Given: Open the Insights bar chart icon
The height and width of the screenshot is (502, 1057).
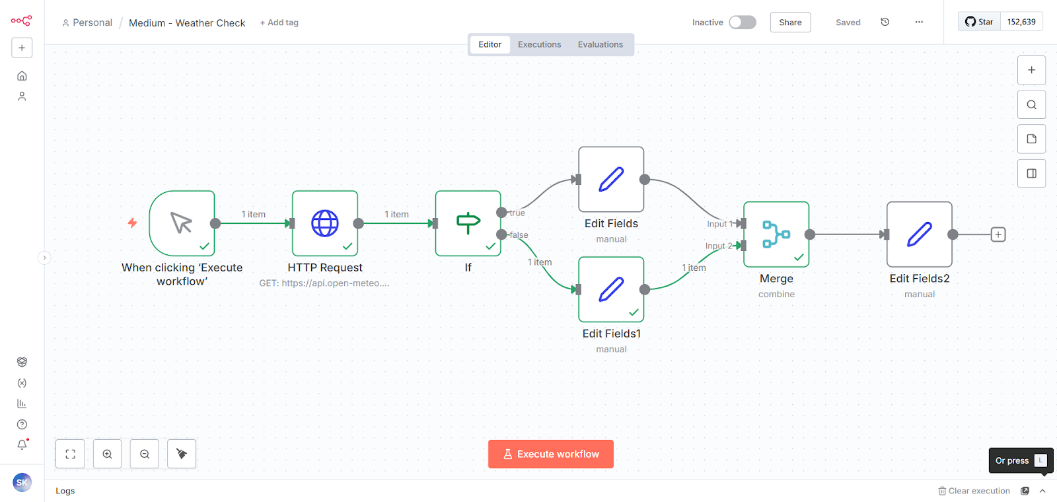Looking at the screenshot, I should click(22, 404).
